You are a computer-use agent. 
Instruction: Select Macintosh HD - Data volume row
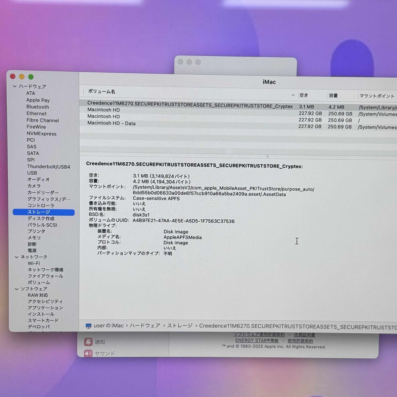click(x=238, y=125)
